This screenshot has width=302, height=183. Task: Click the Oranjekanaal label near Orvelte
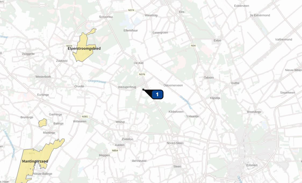point(97,81)
